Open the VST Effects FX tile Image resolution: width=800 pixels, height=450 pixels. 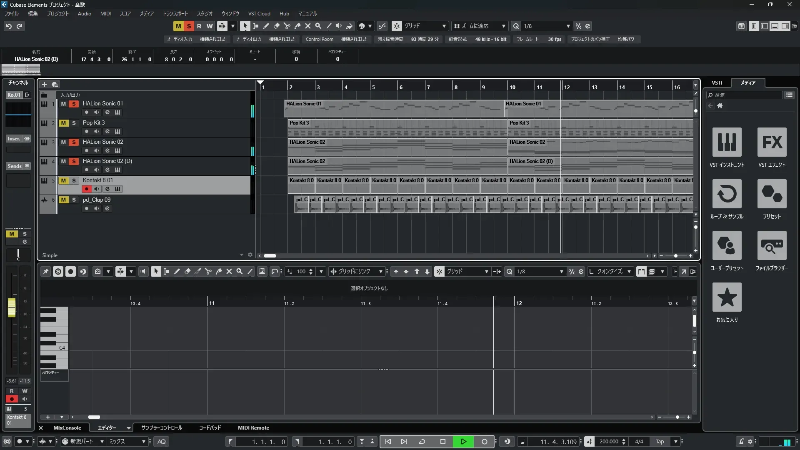[772, 142]
